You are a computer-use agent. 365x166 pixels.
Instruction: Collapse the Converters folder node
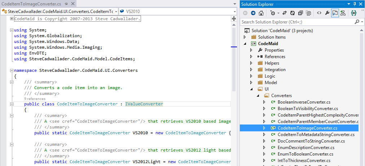tap(258, 96)
